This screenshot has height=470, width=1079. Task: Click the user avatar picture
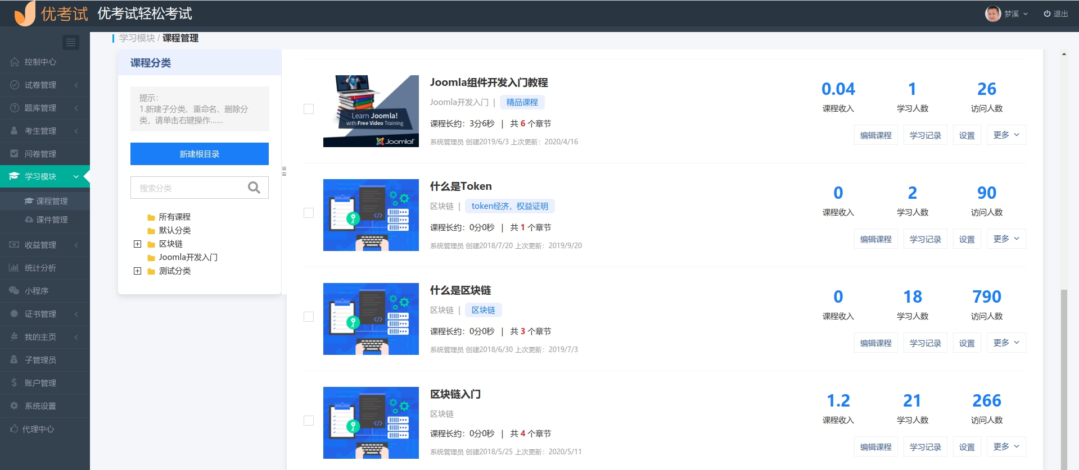(x=993, y=13)
